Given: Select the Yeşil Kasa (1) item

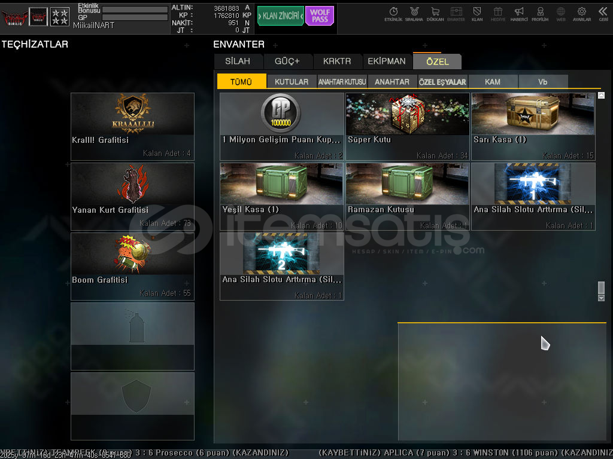Looking at the screenshot, I should [x=281, y=196].
